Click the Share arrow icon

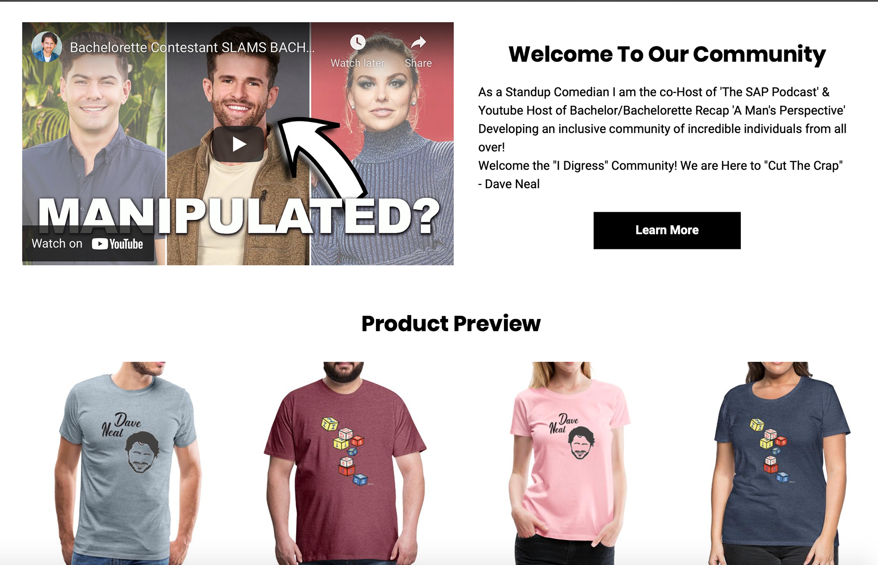point(418,43)
